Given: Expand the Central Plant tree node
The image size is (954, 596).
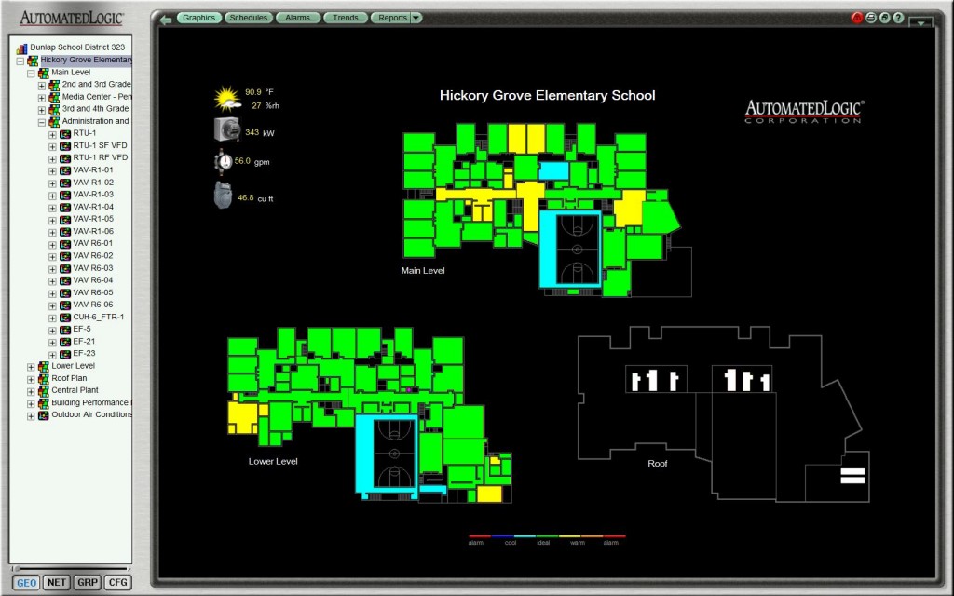Looking at the screenshot, I should pyautogui.click(x=31, y=390).
